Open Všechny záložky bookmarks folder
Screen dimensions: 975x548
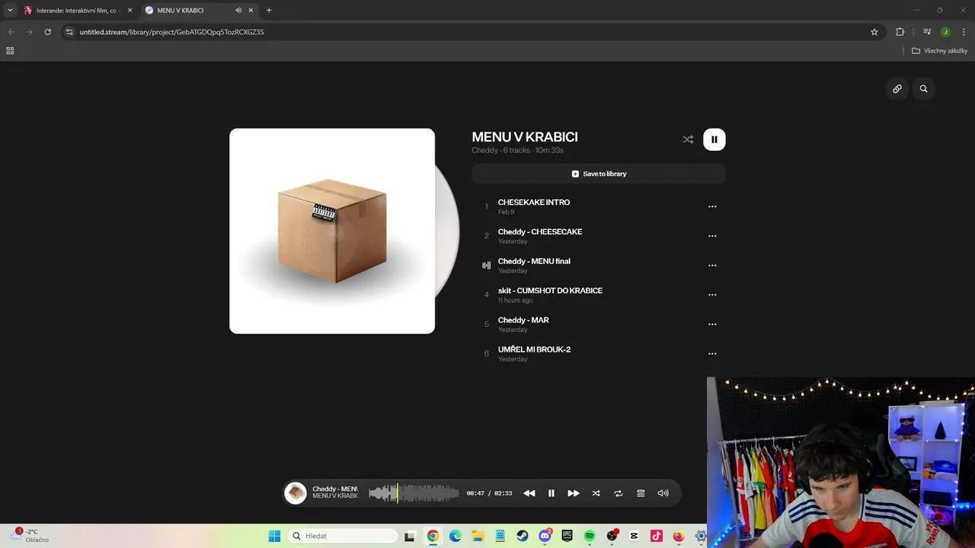coord(940,51)
